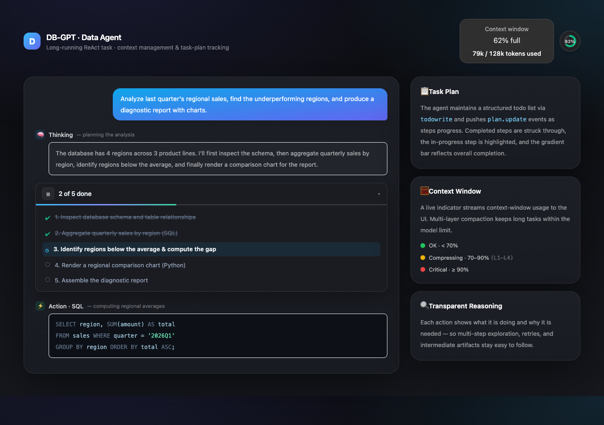Viewport: 604px width, 425px height.
Task: Click the lightning Action SQL icon
Action: click(x=40, y=306)
